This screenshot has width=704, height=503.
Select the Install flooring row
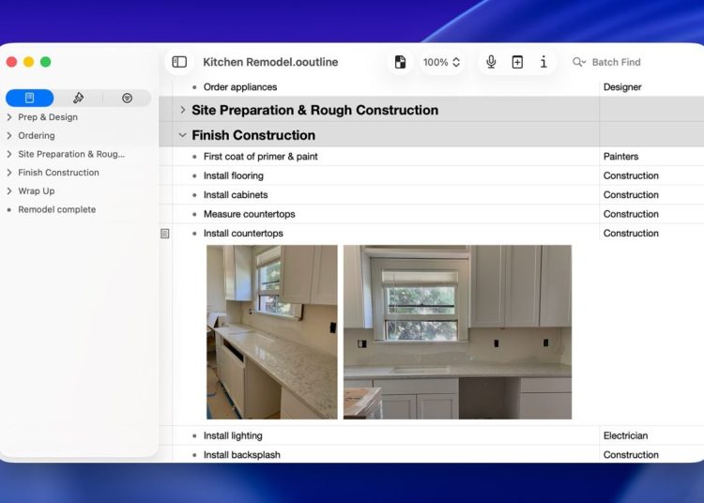click(x=234, y=175)
